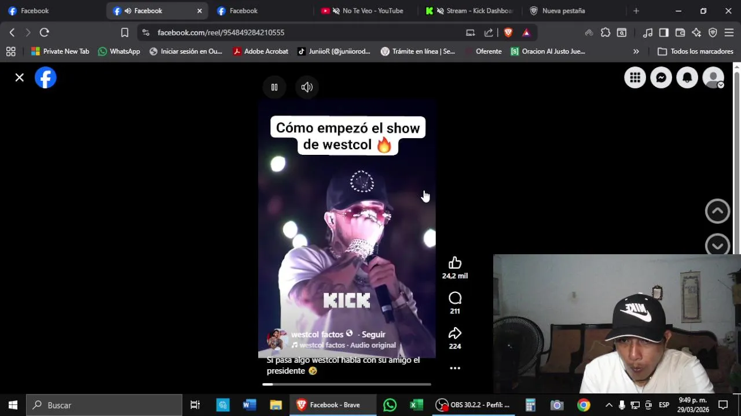Open the reel three-dot options menu
Screen dimensions: 741x416
[455, 368]
